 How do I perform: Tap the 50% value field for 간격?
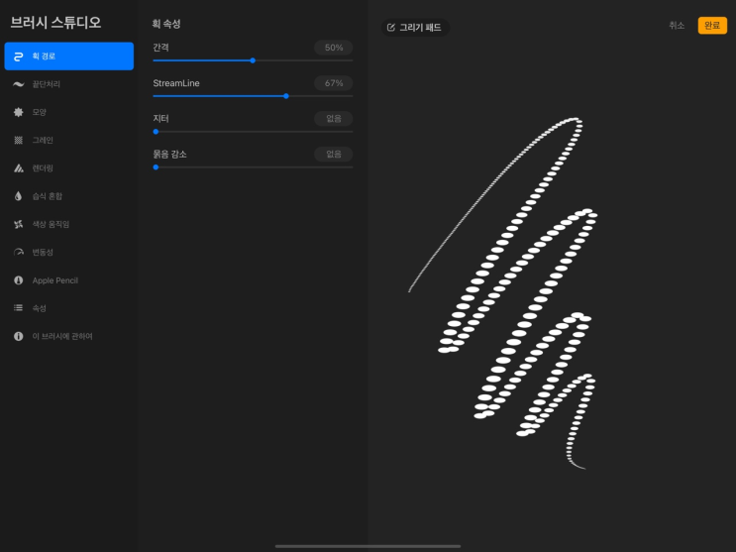point(333,48)
